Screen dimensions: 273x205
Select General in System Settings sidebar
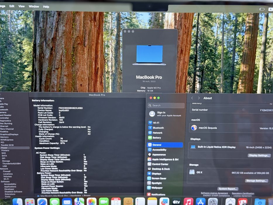[165, 145]
